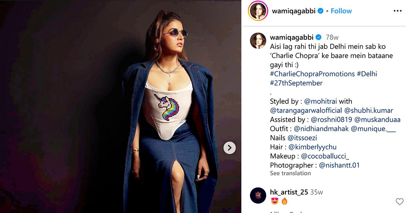Open the three-dot more options menu
This screenshot has width=406, height=213.
(x=398, y=11)
